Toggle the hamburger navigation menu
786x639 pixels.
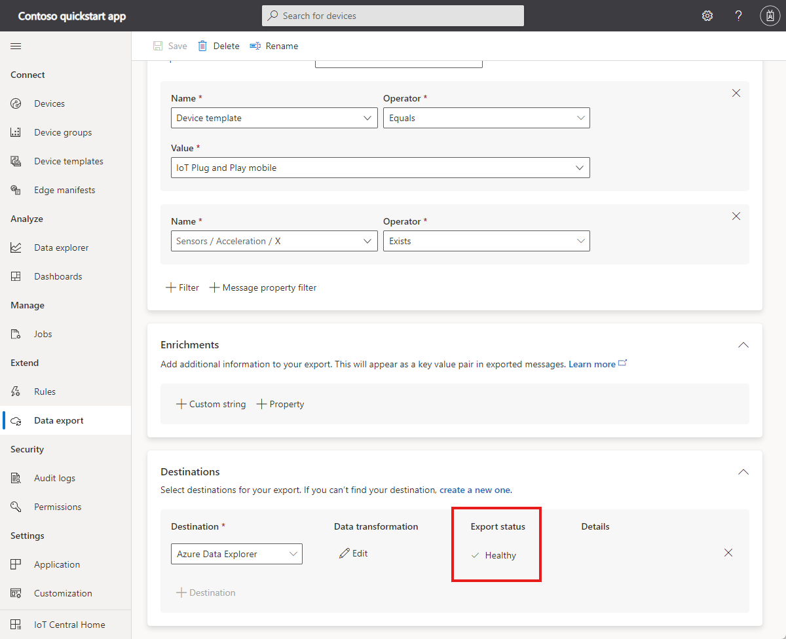[x=16, y=46]
